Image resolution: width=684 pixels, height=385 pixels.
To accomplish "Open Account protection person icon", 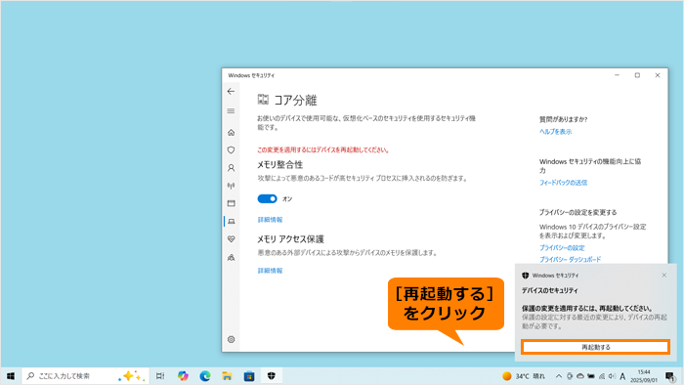I will (x=232, y=168).
